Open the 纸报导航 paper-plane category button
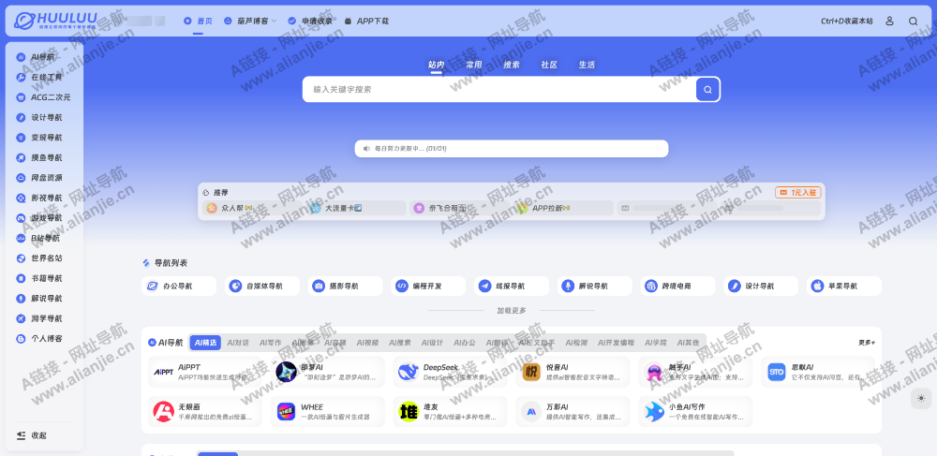Screen dimensions: 937x456 (x=512, y=286)
